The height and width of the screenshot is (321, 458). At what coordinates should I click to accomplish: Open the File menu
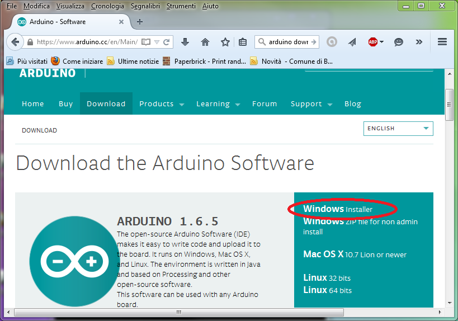tap(12, 6)
